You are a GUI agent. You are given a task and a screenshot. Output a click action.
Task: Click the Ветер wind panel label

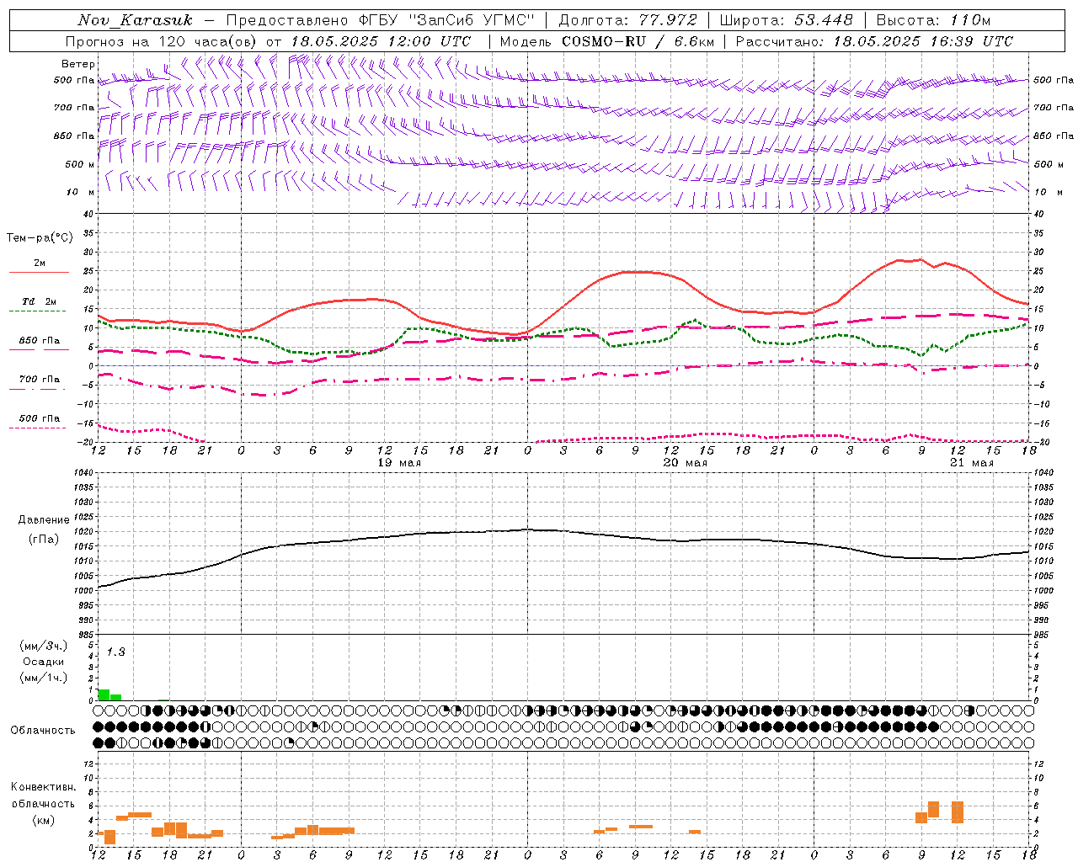click(78, 64)
